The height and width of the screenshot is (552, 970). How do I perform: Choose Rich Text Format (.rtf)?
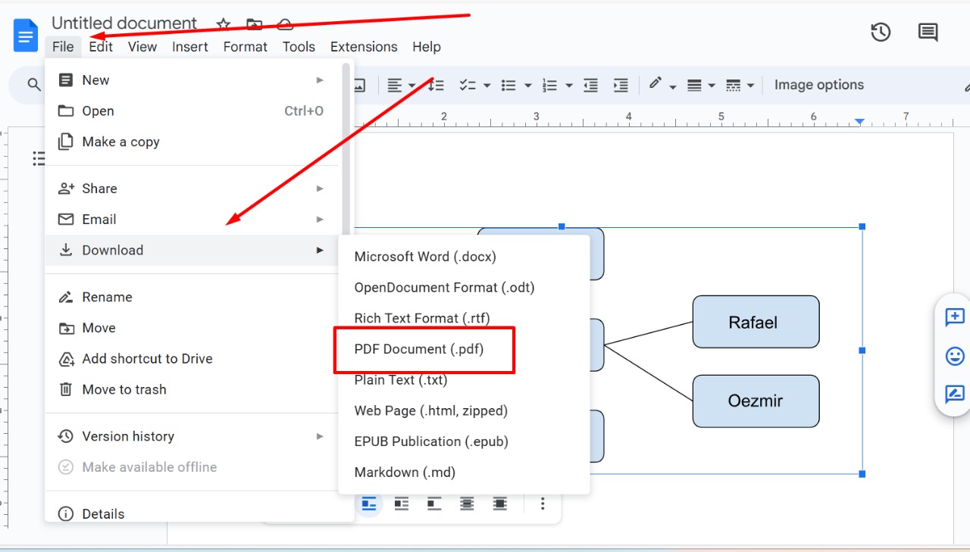click(x=464, y=318)
